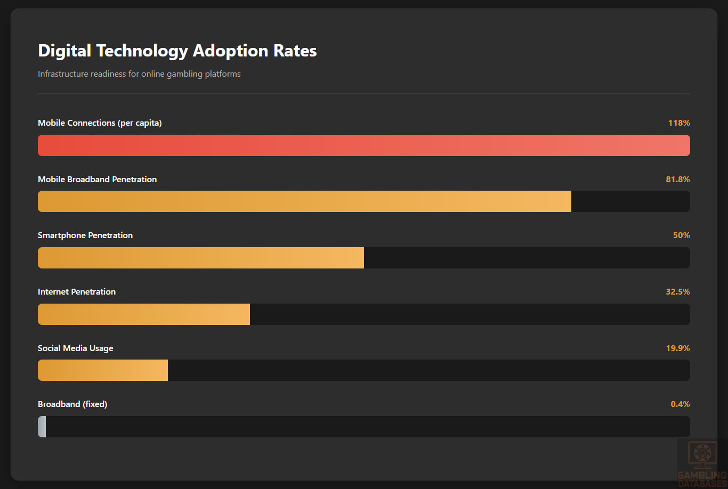The width and height of the screenshot is (728, 489).
Task: Click the Mobile Broadband Penetration label
Action: tap(98, 180)
